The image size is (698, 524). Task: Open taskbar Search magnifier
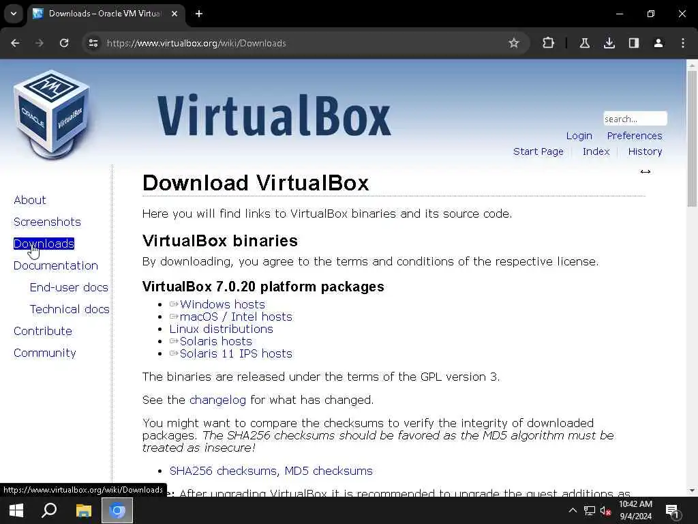[49, 510]
